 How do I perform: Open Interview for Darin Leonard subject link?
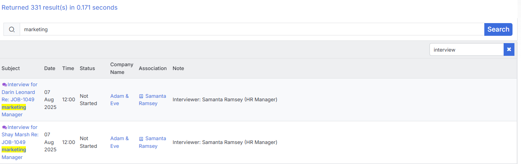coord(19,99)
